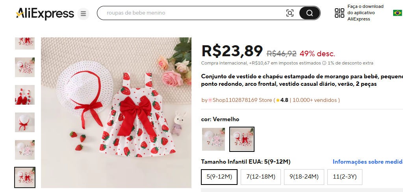Click the store icon beside Shop1102878169
This screenshot has width=403, height=192.
point(210,100)
